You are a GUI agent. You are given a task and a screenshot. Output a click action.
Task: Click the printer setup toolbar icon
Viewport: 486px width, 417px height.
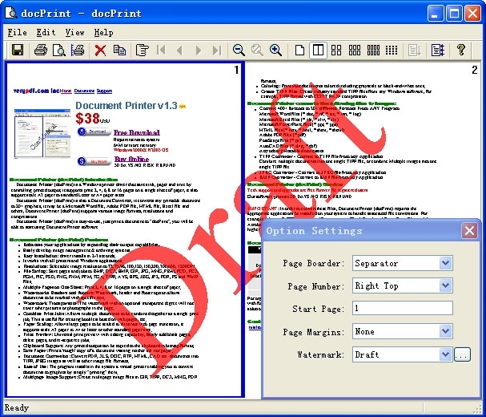pos(78,50)
